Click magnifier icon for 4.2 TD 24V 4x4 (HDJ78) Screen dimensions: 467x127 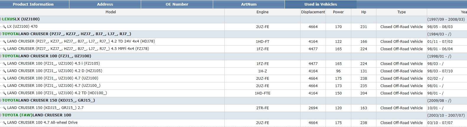point(4,42)
